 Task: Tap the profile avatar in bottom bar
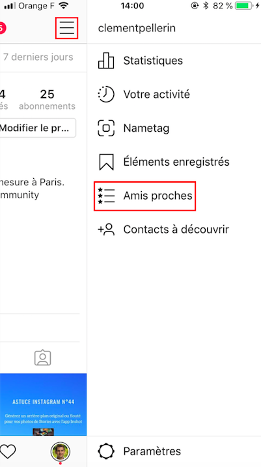click(x=61, y=451)
